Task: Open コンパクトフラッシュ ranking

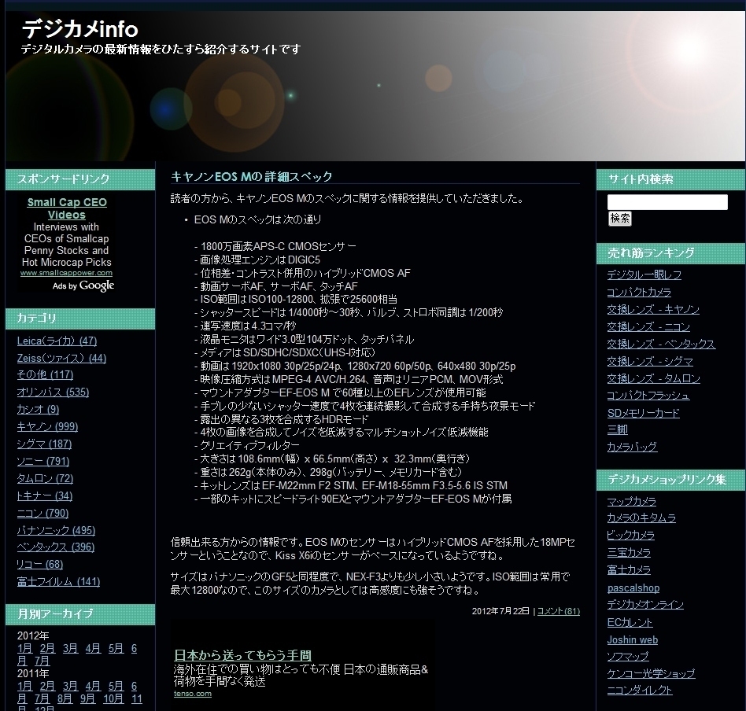Action: [648, 396]
